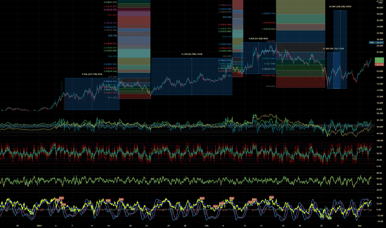Select the 11.578 (92.79%) price range label
The image size is (386, 228).
[x=191, y=54]
